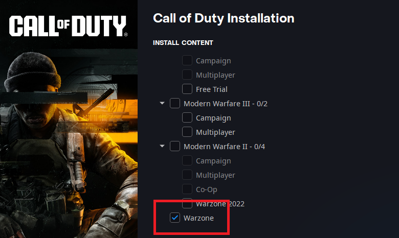Collapse the Modern Warfare III tree arrow
Screen dimensions: 399x238
tap(162, 103)
